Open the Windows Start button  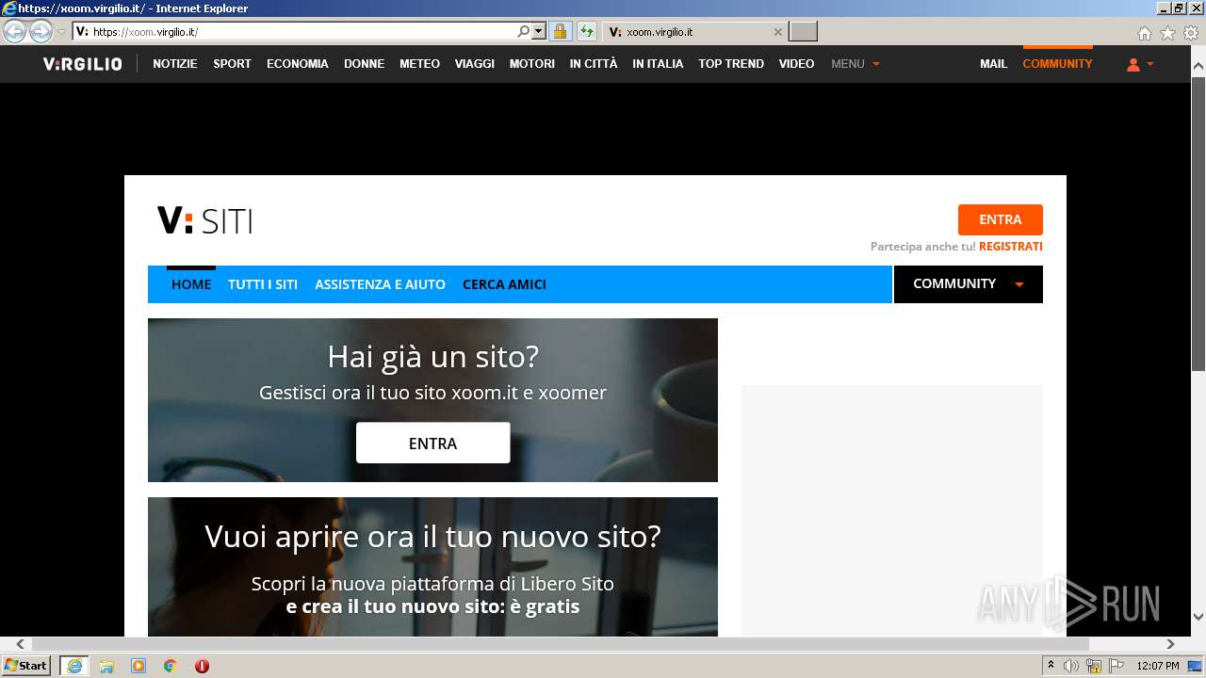[x=26, y=666]
